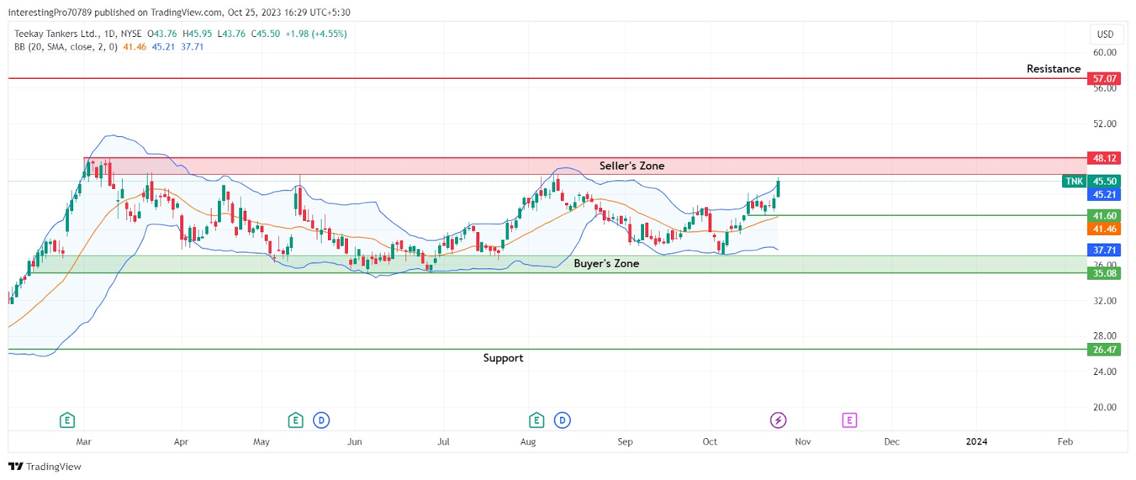1136x480 pixels.
Task: Click the 48.12 seller's zone price label
Action: 1104,158
